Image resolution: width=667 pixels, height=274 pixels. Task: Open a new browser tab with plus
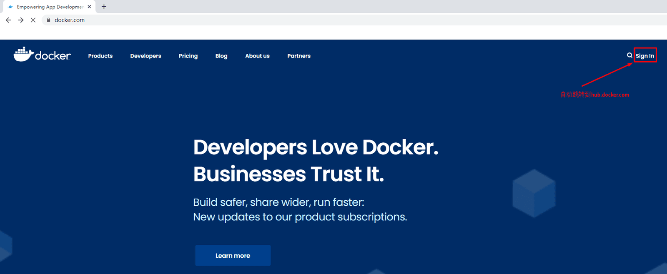tap(104, 7)
